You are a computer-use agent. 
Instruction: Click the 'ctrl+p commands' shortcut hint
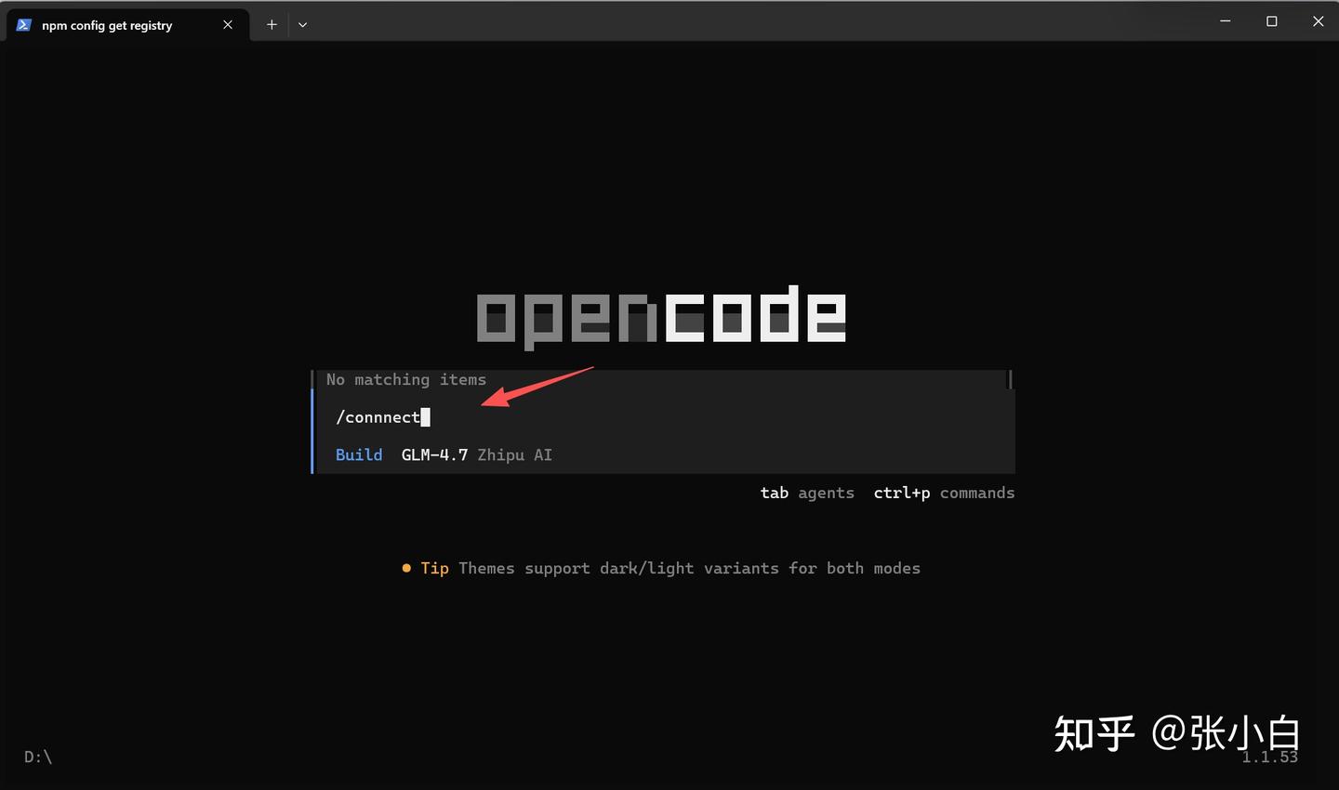click(x=944, y=493)
